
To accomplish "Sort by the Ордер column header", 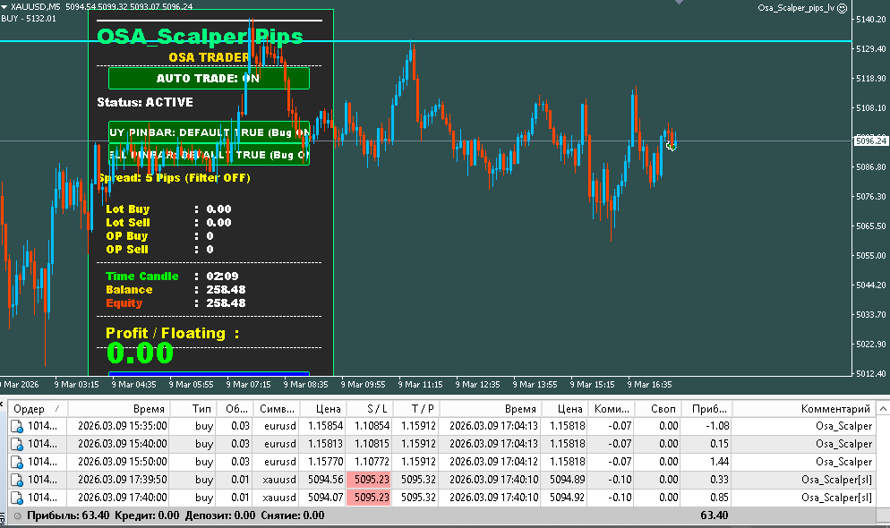I will [38, 409].
